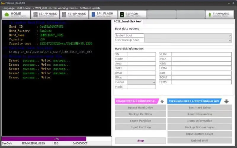
Task: Click the MLB# input field
Action: [x=201, y=54]
